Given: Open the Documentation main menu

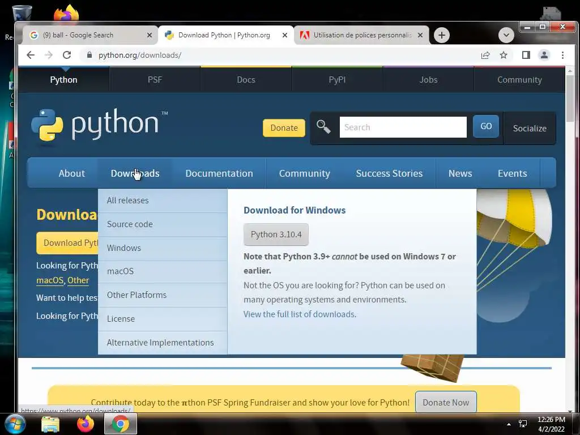Looking at the screenshot, I should [x=219, y=173].
